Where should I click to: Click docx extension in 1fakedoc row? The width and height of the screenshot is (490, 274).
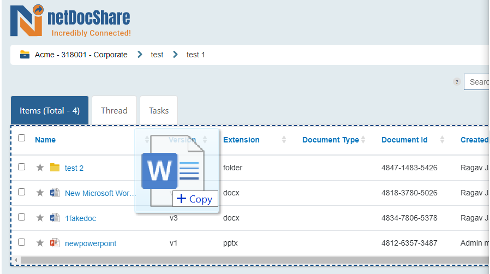click(231, 218)
